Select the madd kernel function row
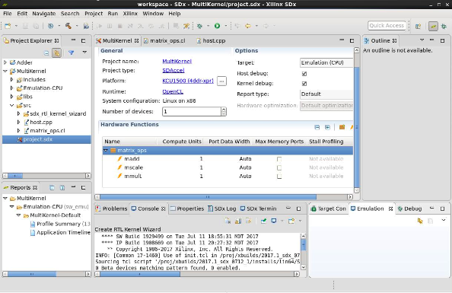 pos(228,159)
